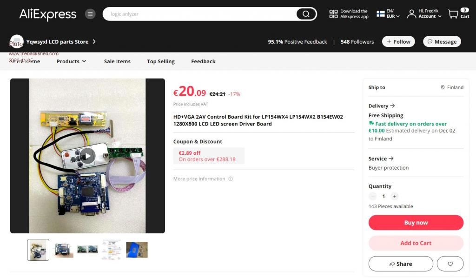
Task: Click the search input field
Action: [200, 14]
